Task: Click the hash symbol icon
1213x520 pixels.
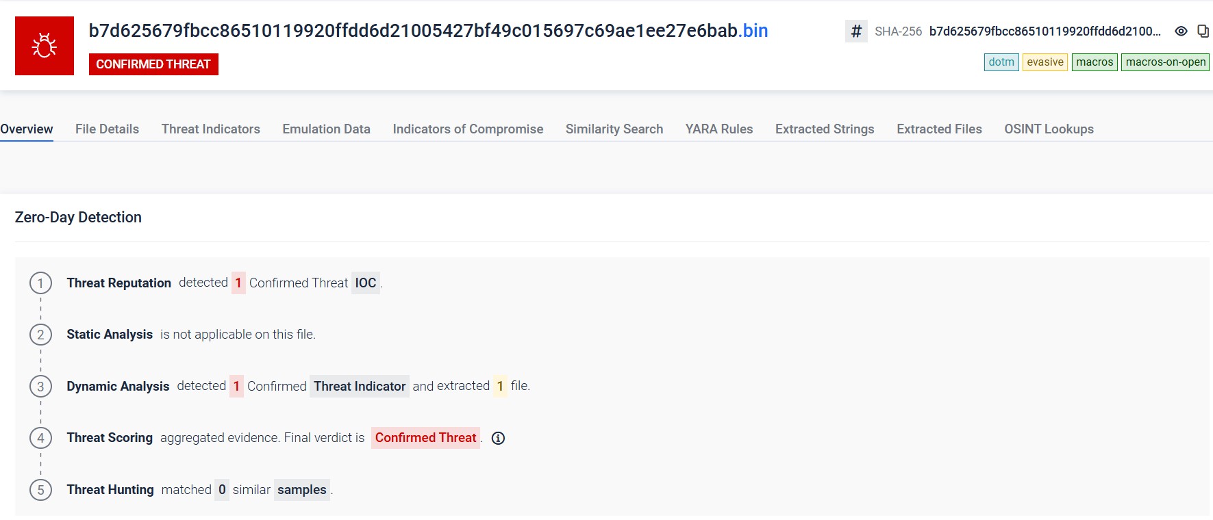Action: 856,31
